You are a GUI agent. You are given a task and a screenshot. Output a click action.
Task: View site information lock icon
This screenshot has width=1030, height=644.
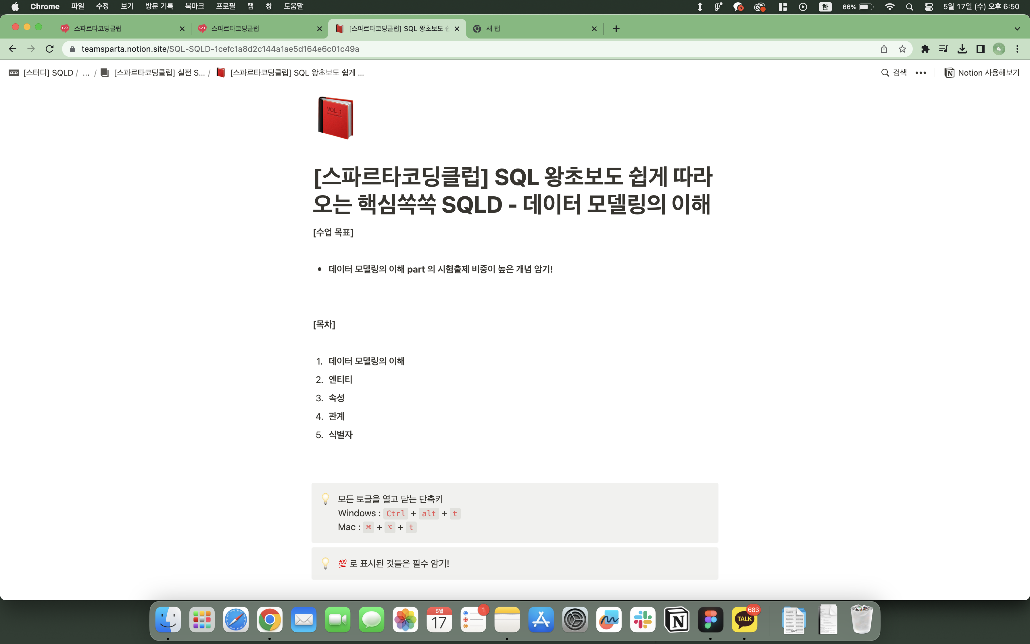[72, 49]
